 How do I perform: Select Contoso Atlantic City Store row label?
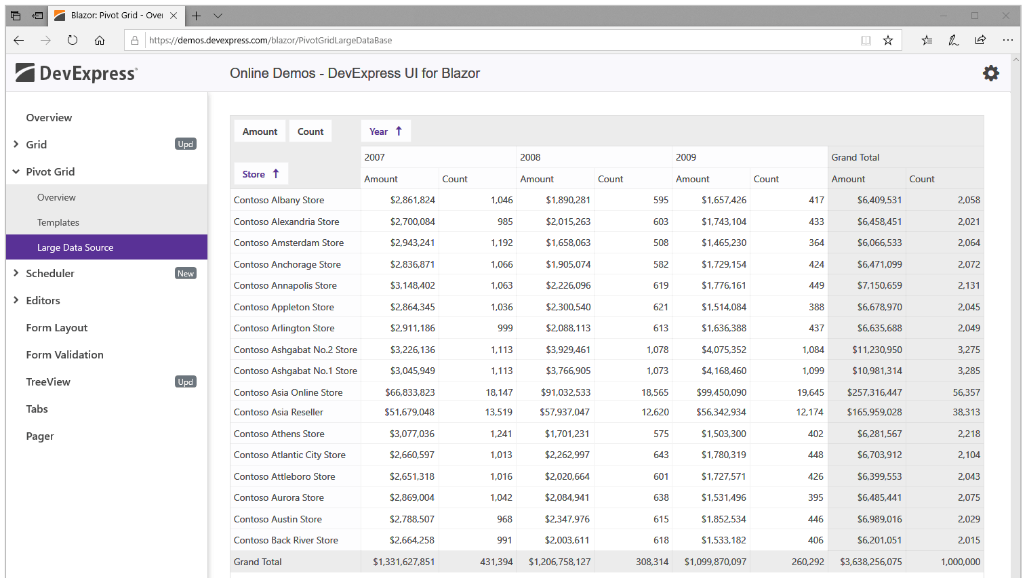(x=289, y=455)
